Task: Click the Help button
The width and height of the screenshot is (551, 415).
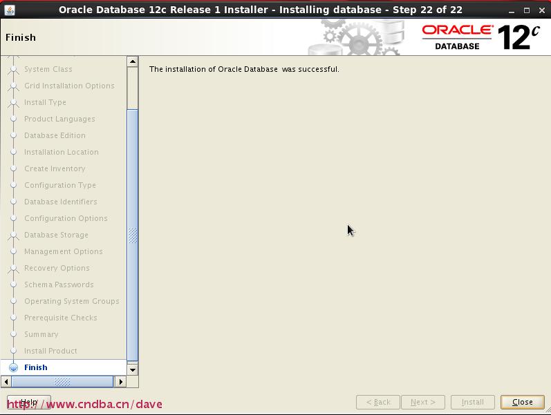Action: 29,402
